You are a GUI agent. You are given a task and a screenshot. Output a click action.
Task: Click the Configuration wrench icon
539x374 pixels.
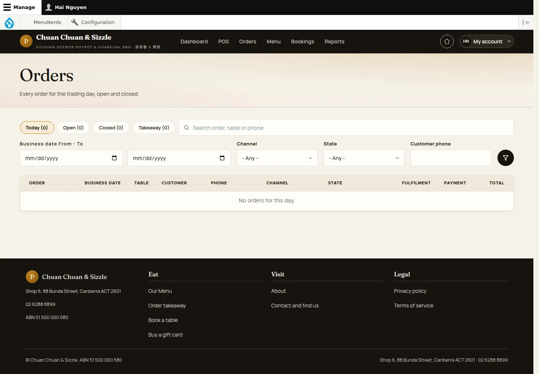coord(74,22)
